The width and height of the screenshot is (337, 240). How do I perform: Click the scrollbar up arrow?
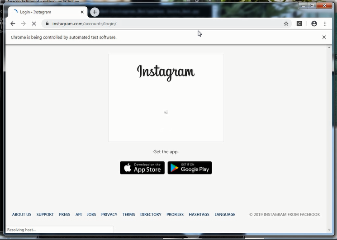tap(329, 47)
